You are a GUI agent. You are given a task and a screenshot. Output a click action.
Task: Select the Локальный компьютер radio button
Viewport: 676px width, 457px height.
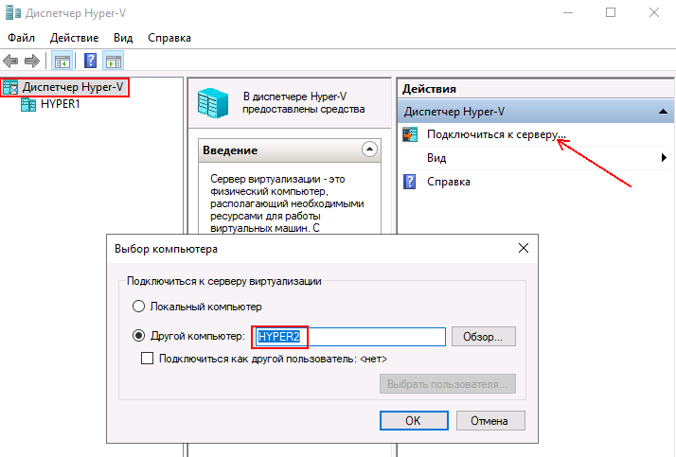point(138,307)
